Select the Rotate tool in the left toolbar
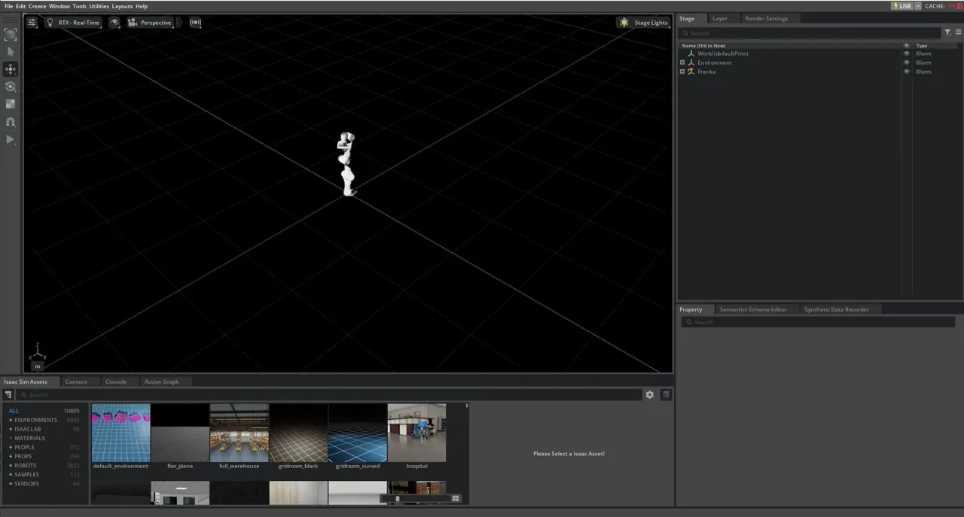964x517 pixels. (x=11, y=86)
